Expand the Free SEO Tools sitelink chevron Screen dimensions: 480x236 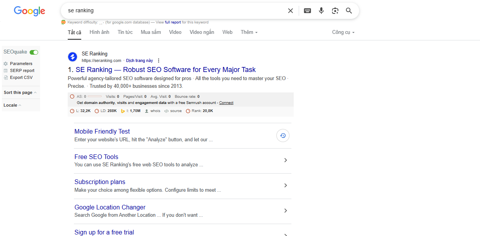tap(285, 160)
